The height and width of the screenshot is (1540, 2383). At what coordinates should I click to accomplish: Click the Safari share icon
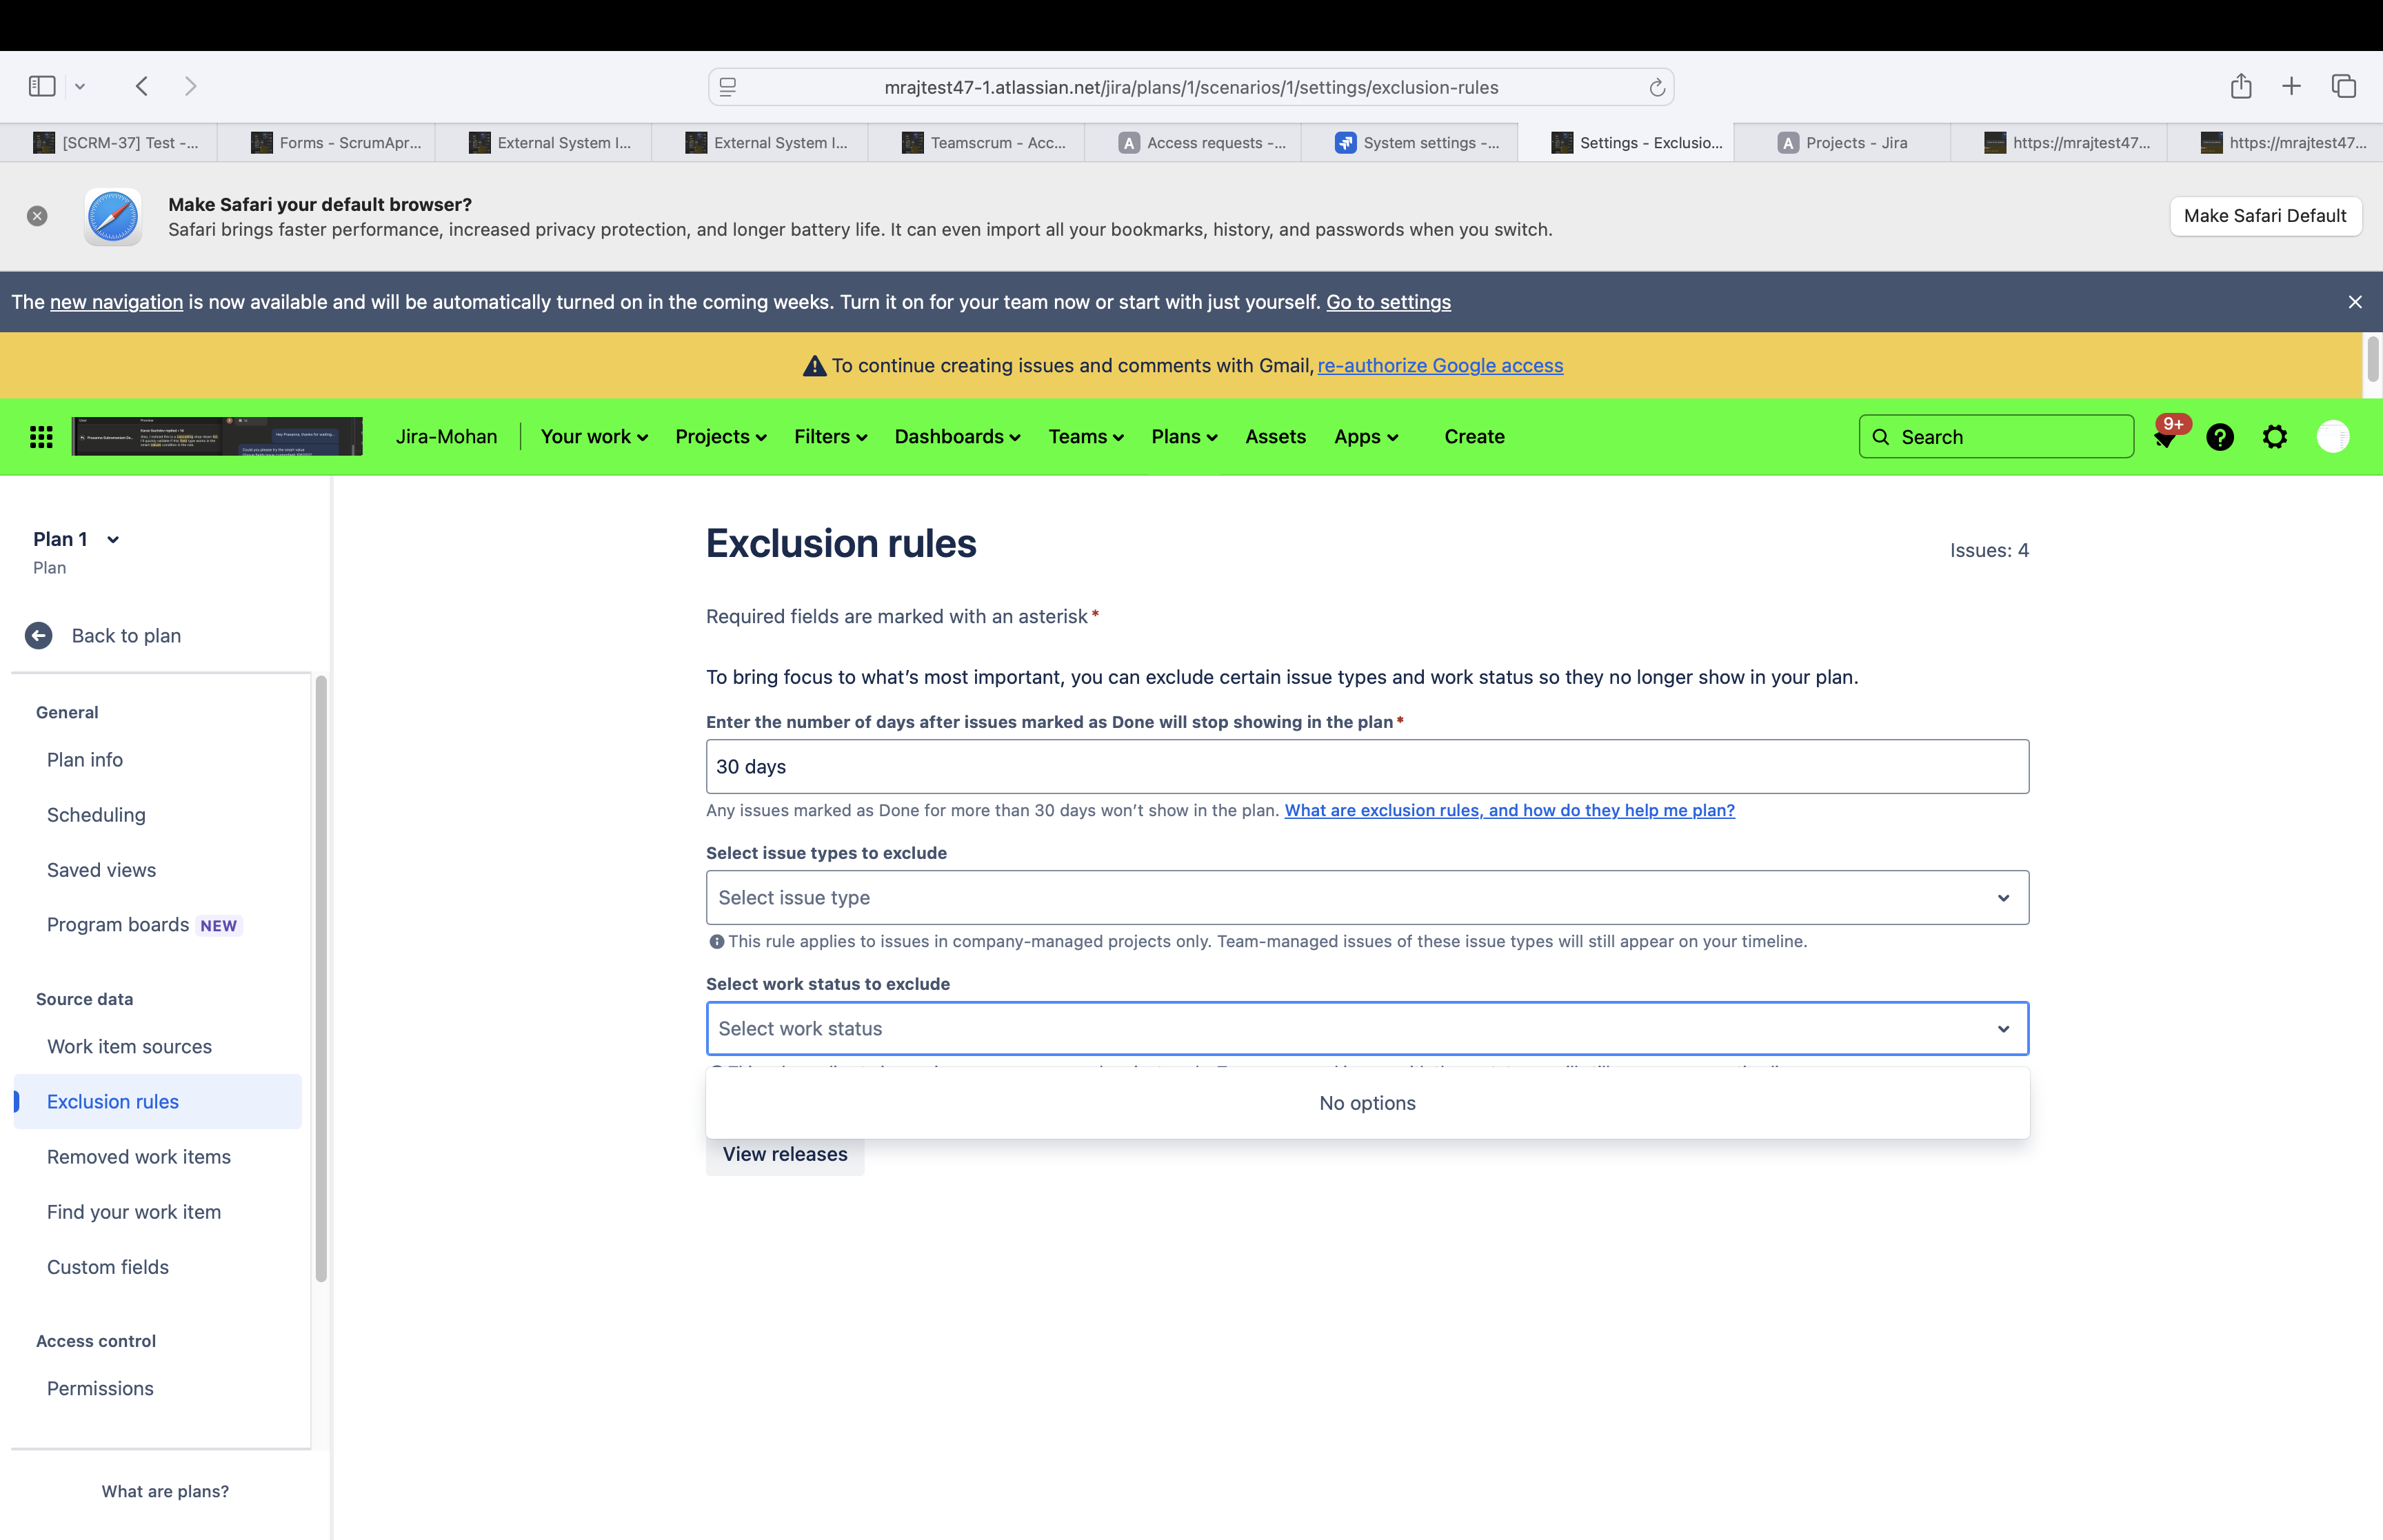pos(2240,87)
